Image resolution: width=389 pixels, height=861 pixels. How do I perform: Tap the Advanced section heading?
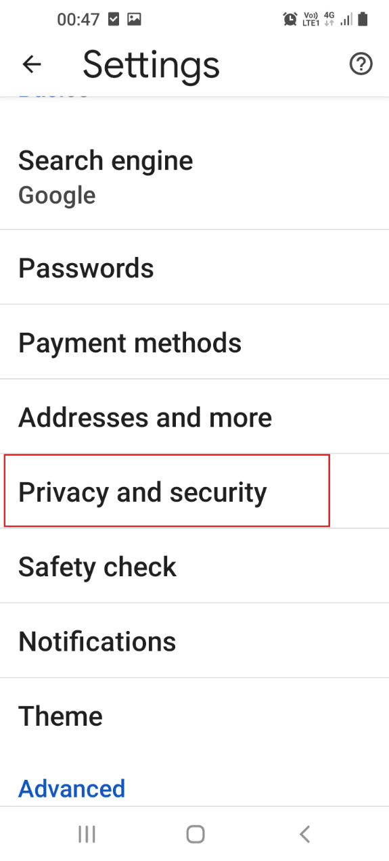tap(72, 788)
